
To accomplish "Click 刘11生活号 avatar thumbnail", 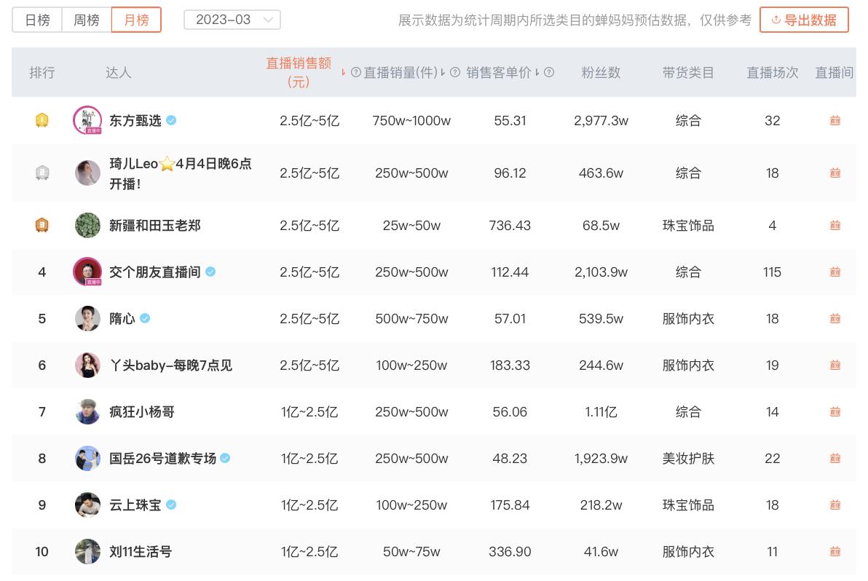I will 87,551.
